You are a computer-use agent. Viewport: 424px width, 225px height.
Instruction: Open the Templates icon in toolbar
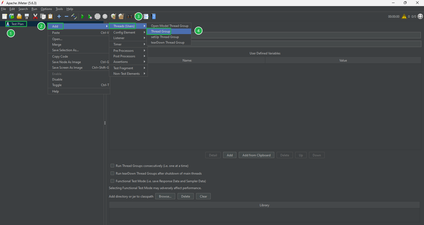pyautogui.click(x=12, y=16)
